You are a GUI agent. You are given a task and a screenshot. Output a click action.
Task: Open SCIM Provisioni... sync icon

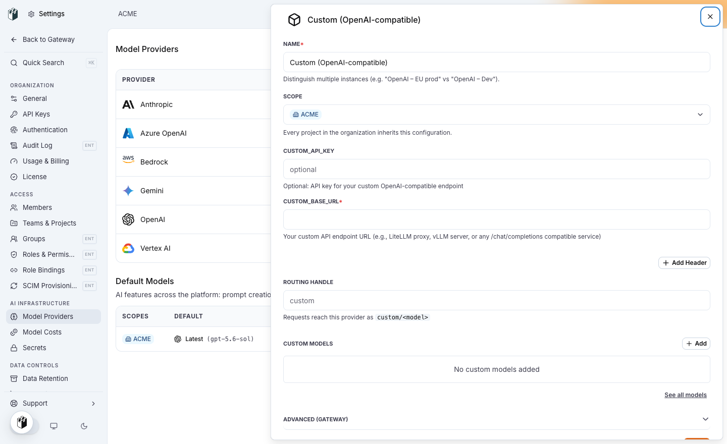tap(14, 286)
